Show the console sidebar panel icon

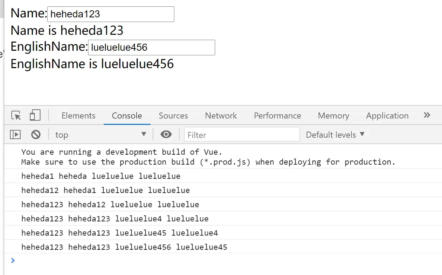tap(15, 134)
